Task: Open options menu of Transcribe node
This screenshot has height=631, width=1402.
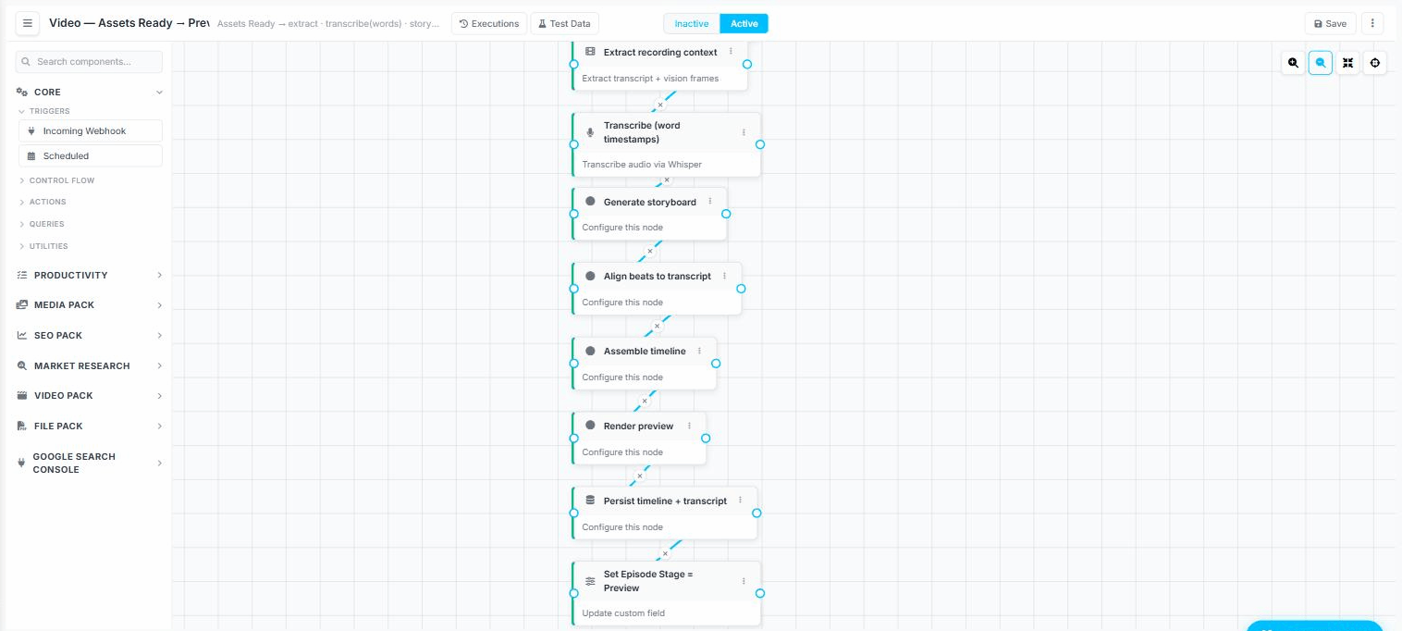Action: pyautogui.click(x=744, y=132)
